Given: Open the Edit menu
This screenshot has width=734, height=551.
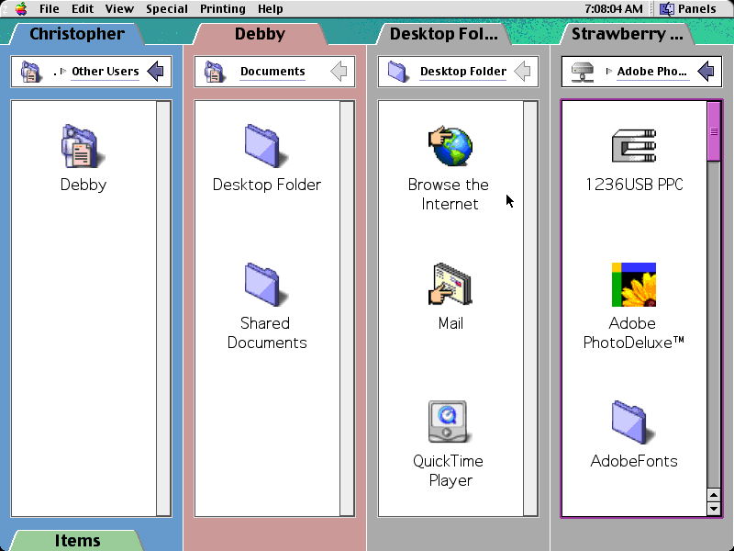Looking at the screenshot, I should pyautogui.click(x=83, y=9).
